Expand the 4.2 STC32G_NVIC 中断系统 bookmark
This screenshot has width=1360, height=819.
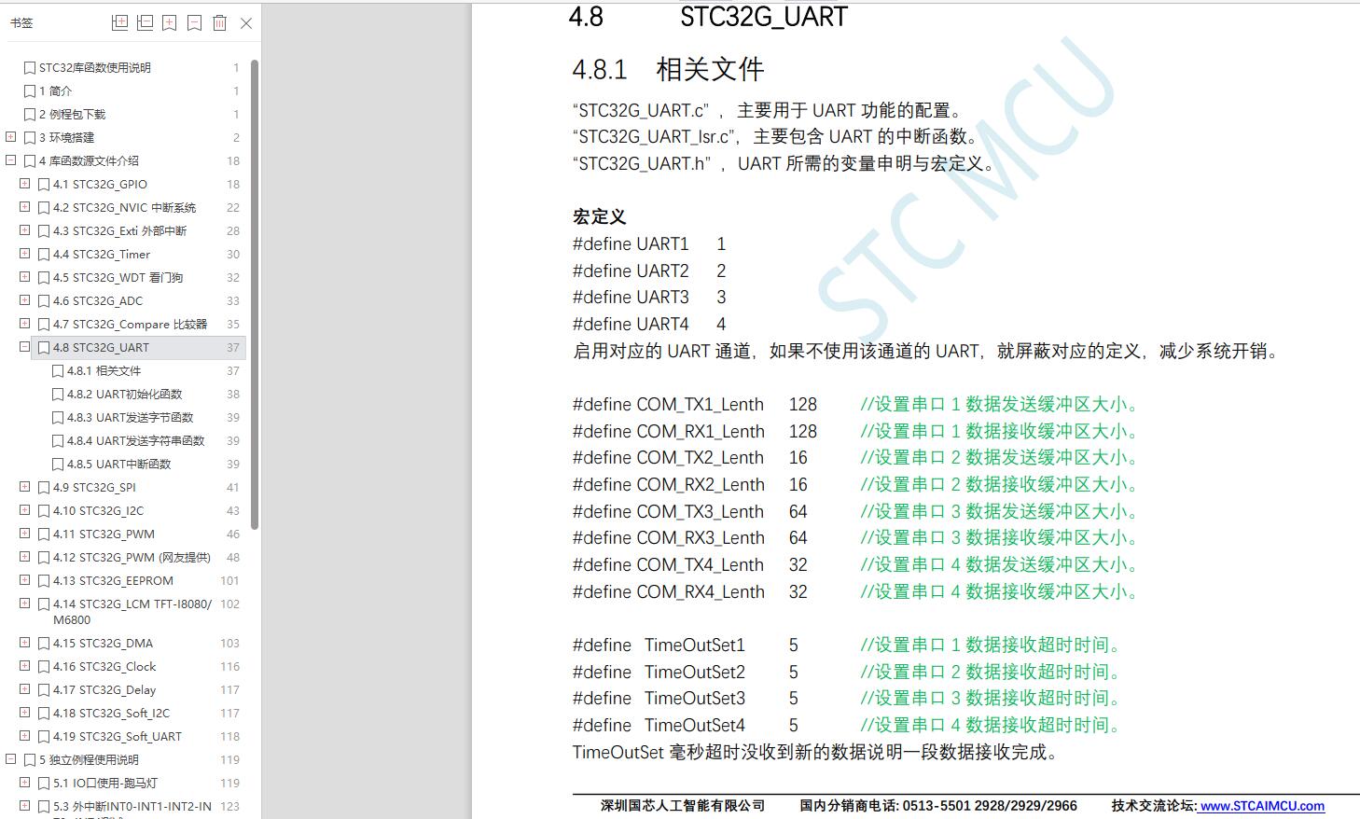[25, 207]
